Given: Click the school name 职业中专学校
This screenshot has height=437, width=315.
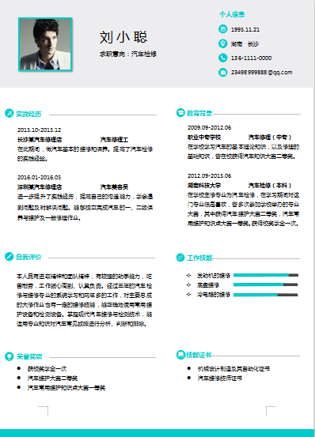Looking at the screenshot, I should (204, 138).
